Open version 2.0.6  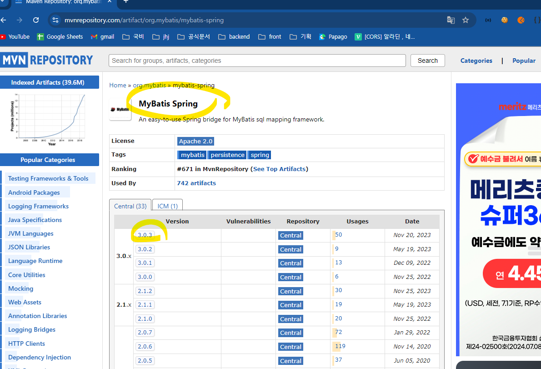[145, 347]
